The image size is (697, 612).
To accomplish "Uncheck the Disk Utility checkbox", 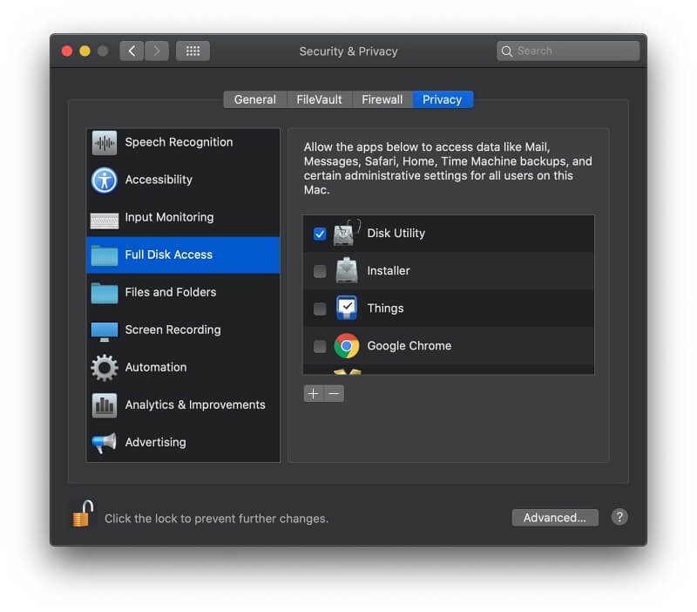I will click(x=320, y=234).
